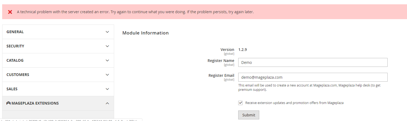Collapse Mageplaza Extensions with the up chevron
Image resolution: width=407 pixels, height=121 pixels.
[107, 103]
